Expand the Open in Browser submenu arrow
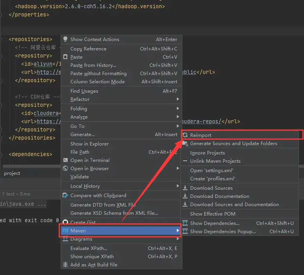The width and height of the screenshot is (304, 275). [178, 168]
